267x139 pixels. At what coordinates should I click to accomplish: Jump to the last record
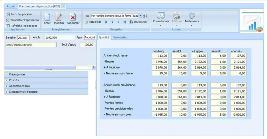pos(125,22)
